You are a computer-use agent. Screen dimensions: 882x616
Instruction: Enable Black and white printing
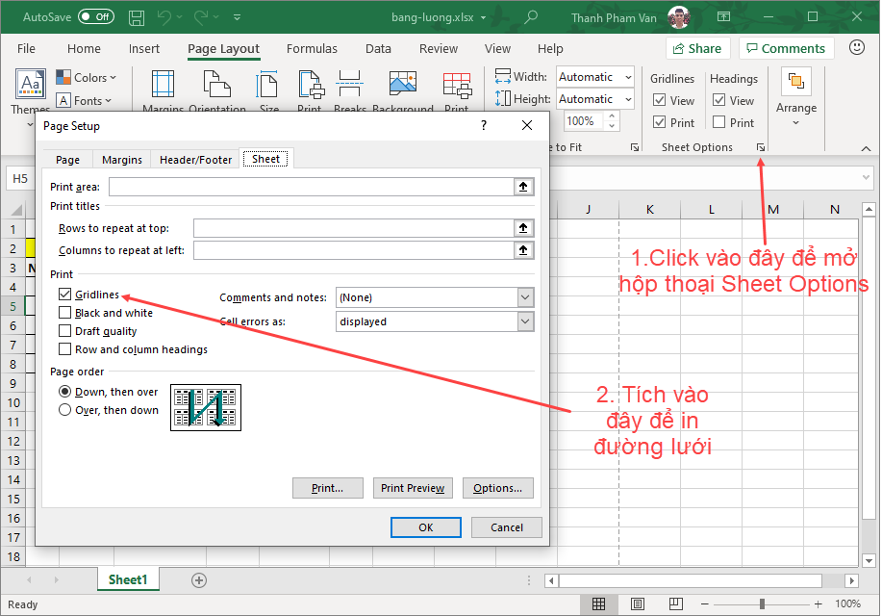tap(64, 313)
